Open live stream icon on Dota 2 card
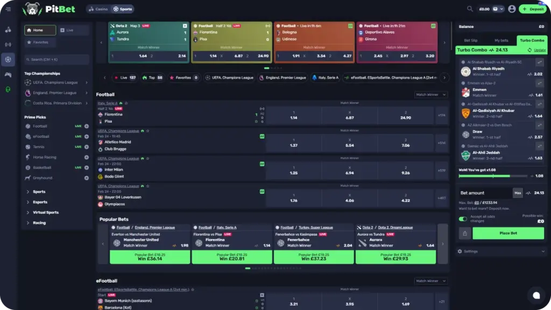 [x=185, y=26]
